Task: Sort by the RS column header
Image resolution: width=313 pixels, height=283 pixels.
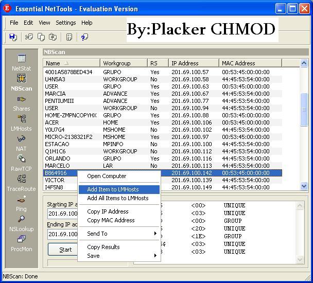Action: pos(158,63)
